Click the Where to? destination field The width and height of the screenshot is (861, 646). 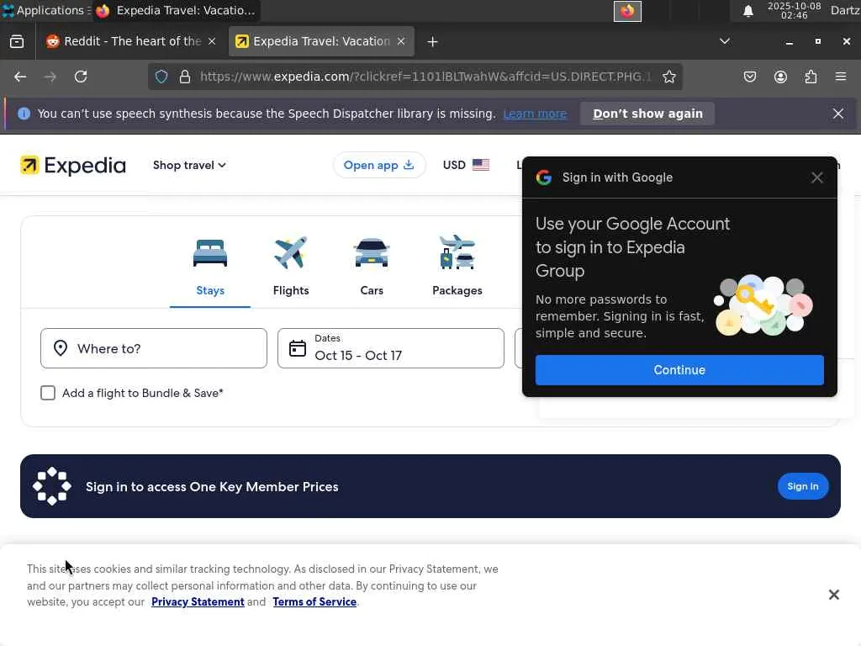click(x=154, y=348)
